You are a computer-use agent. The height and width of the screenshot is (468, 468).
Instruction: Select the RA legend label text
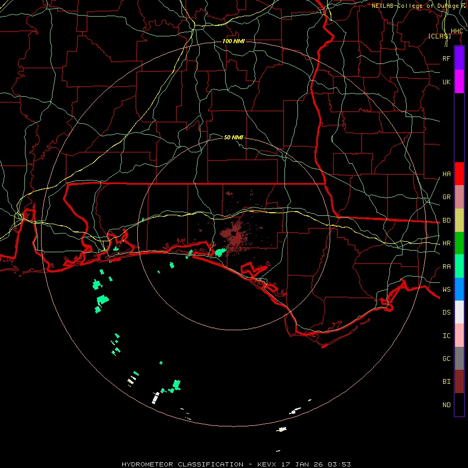coord(446,267)
